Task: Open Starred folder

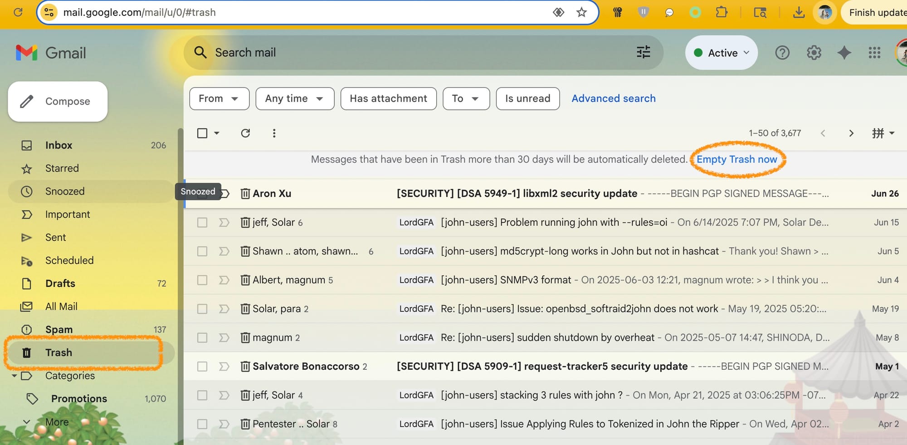Action: (91, 168)
